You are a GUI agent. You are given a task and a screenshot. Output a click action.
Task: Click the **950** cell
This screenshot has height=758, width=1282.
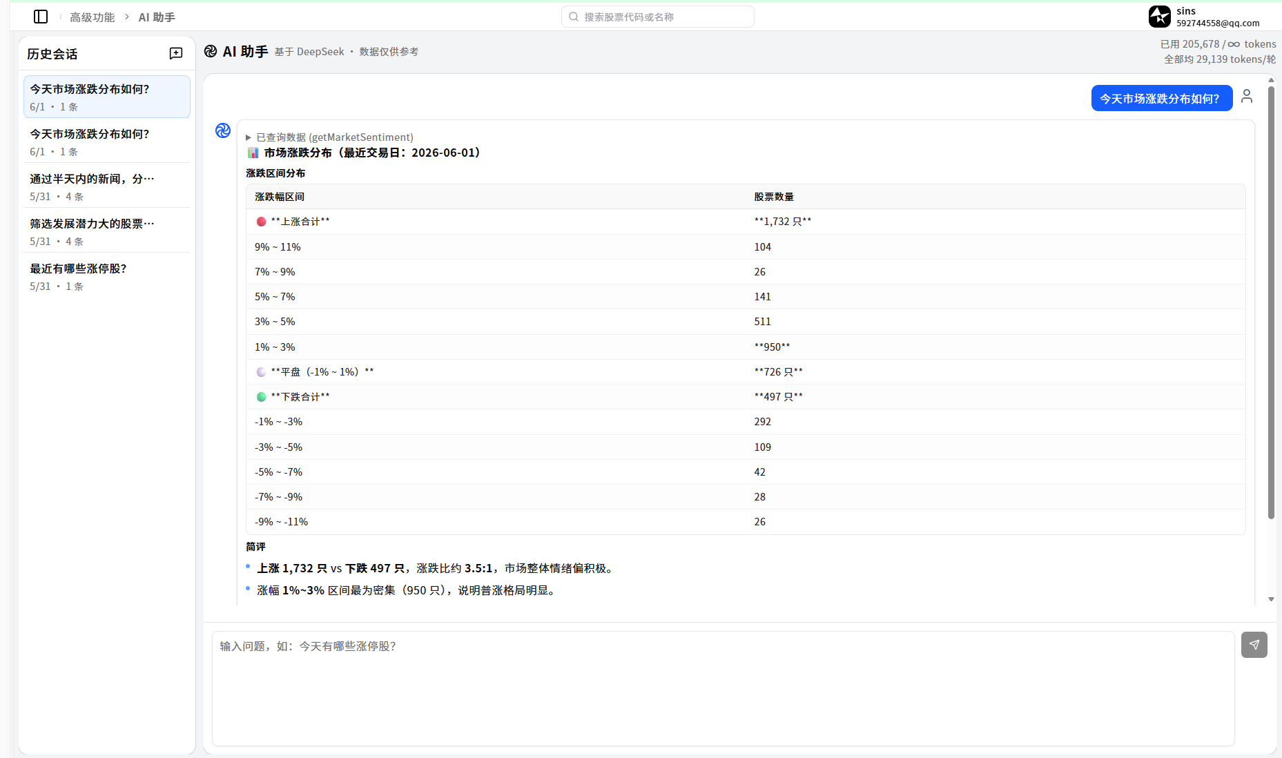coord(772,347)
